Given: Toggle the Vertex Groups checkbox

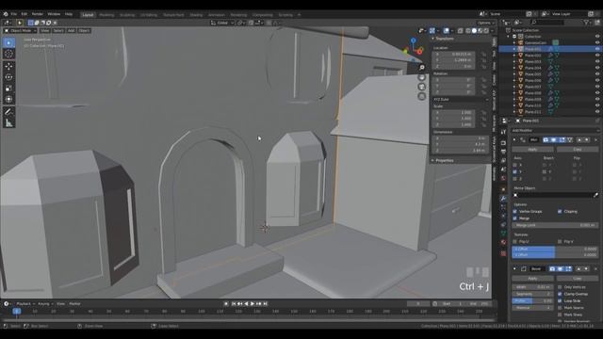Looking at the screenshot, I should [515, 211].
